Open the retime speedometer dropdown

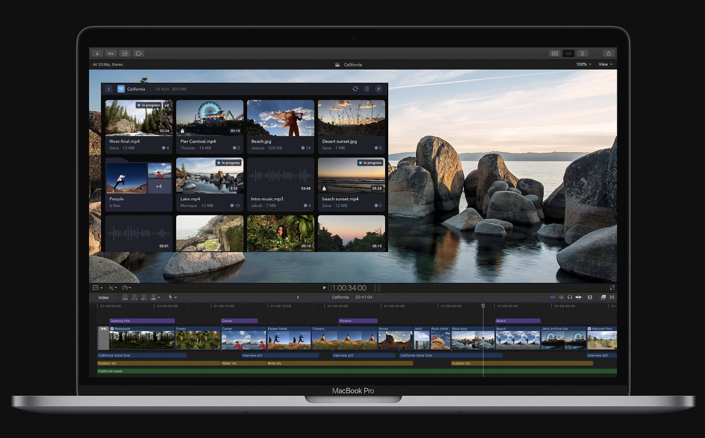point(126,288)
